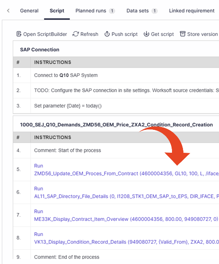
Task: Click the Open ScriptBuilder icon
Action: [x=19, y=34]
